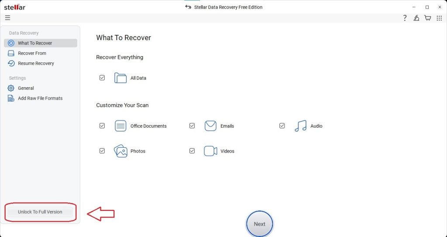447x237 pixels.
Task: Click the Photos picture icon
Action: [120, 151]
